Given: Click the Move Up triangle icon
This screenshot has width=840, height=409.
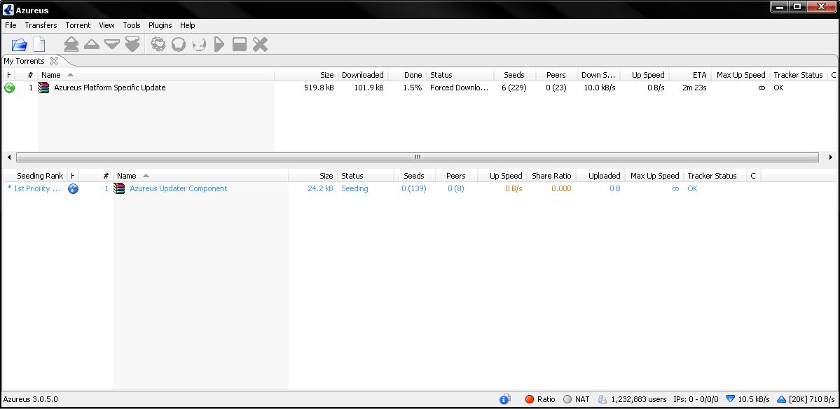Looking at the screenshot, I should 91,45.
